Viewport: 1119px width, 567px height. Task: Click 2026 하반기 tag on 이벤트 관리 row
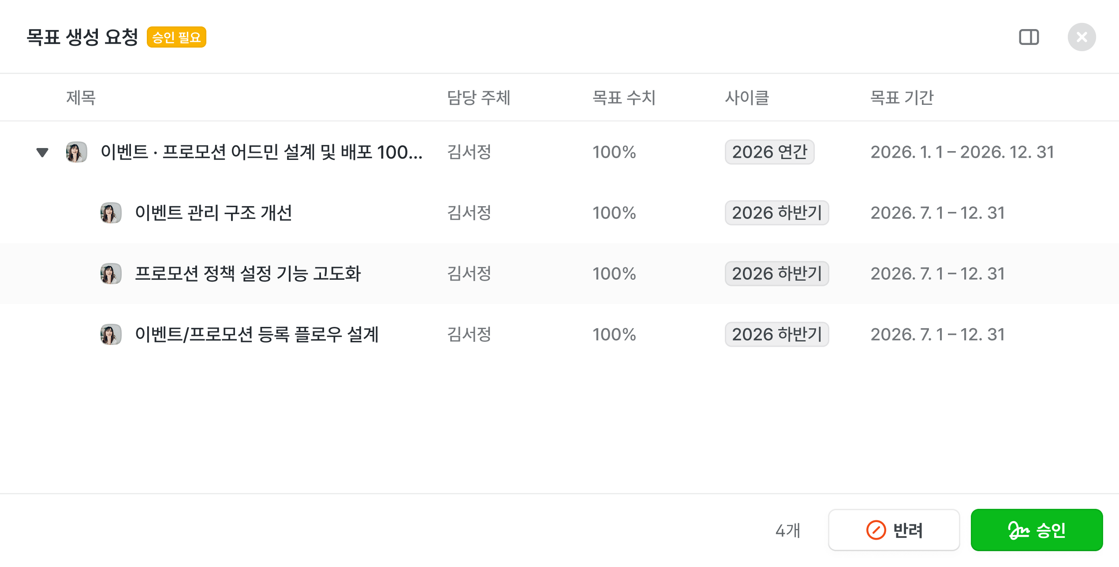[776, 213]
